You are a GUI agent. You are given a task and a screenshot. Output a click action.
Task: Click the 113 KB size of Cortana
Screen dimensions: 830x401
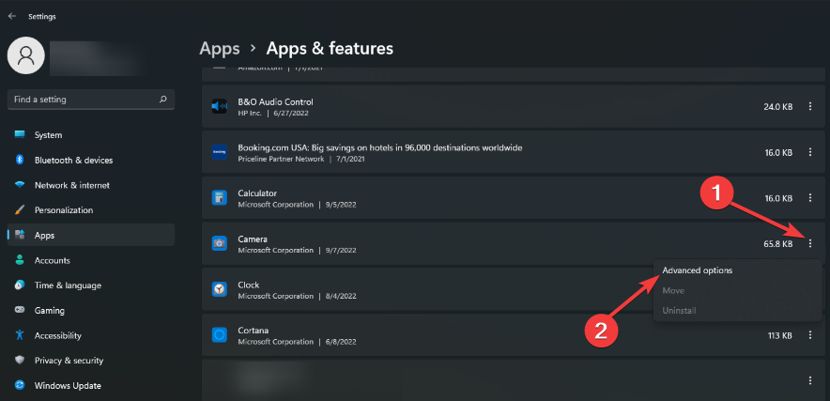(x=780, y=336)
